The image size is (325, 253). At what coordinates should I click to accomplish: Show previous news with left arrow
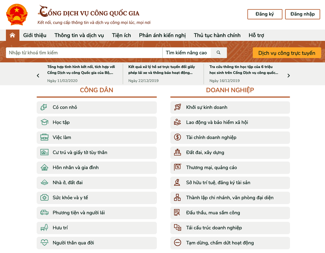(38, 76)
